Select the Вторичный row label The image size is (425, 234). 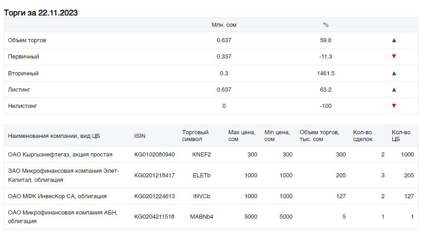[23, 73]
